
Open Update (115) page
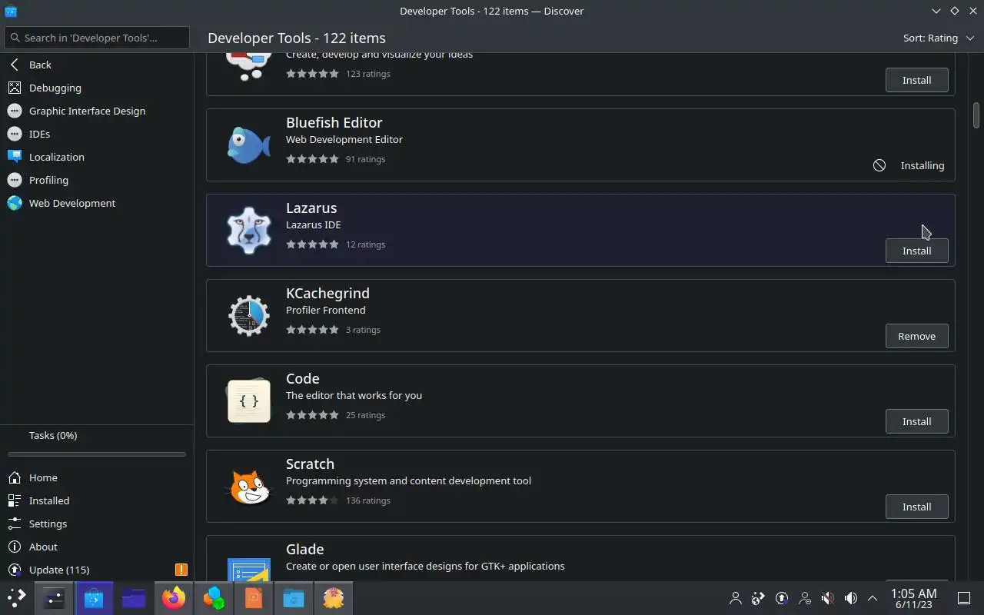click(97, 570)
